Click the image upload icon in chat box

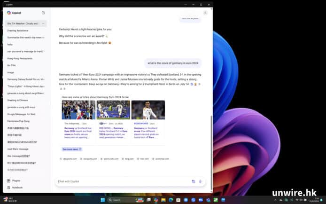pos(194,181)
